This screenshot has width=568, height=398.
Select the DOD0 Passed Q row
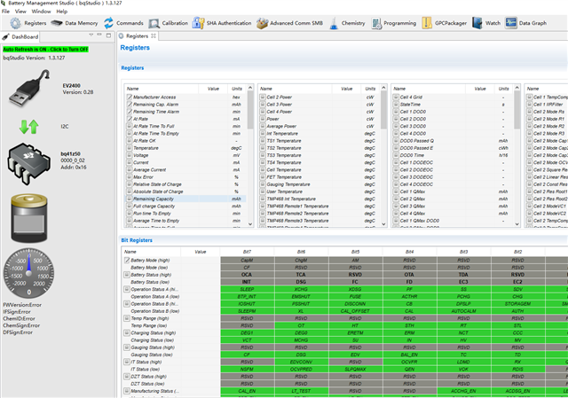[452, 141]
